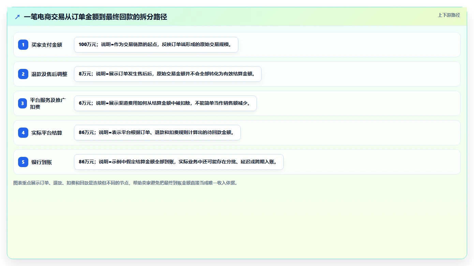Click the 买家支付金额 step label
The height and width of the screenshot is (266, 474).
[x=47, y=45]
